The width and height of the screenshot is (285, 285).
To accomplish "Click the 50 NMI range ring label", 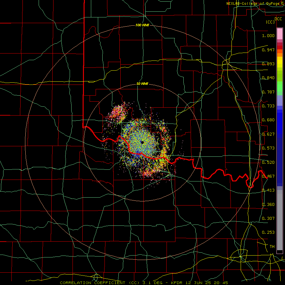I will point(142,84).
